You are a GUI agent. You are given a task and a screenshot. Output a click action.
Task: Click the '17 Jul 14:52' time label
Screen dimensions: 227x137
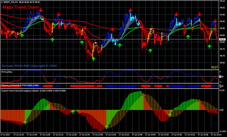pos(190,135)
